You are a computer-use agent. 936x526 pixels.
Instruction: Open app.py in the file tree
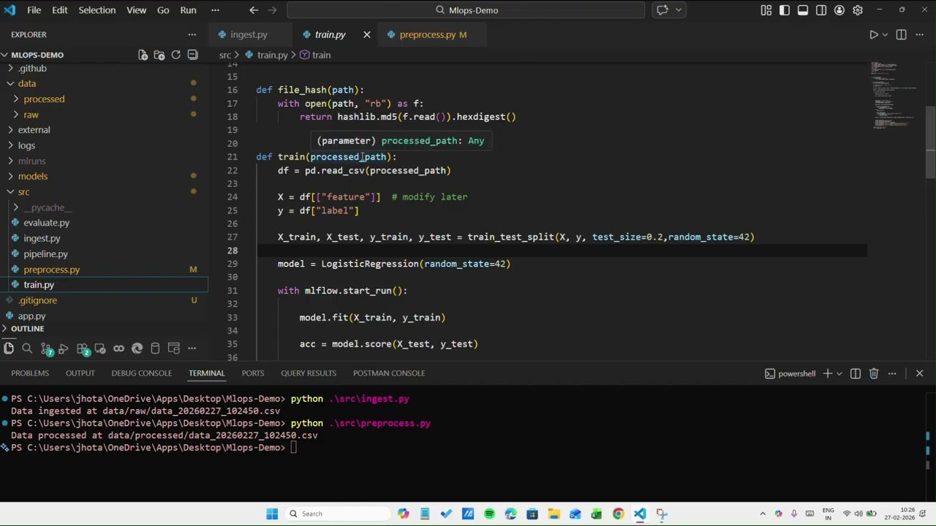pyautogui.click(x=31, y=316)
